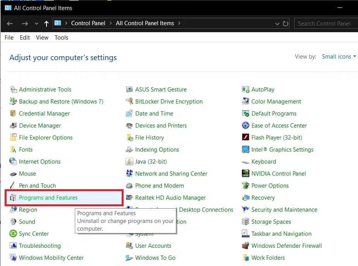Open the Windows Mobility Center icon
The image size is (358, 266).
tap(13, 257)
